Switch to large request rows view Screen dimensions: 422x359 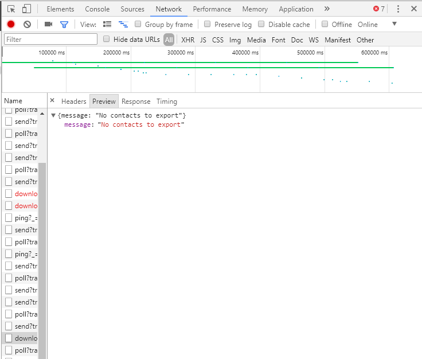(107, 24)
